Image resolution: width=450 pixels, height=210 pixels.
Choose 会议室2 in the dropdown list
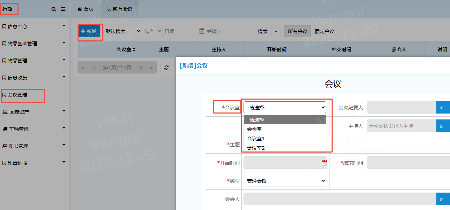point(256,148)
